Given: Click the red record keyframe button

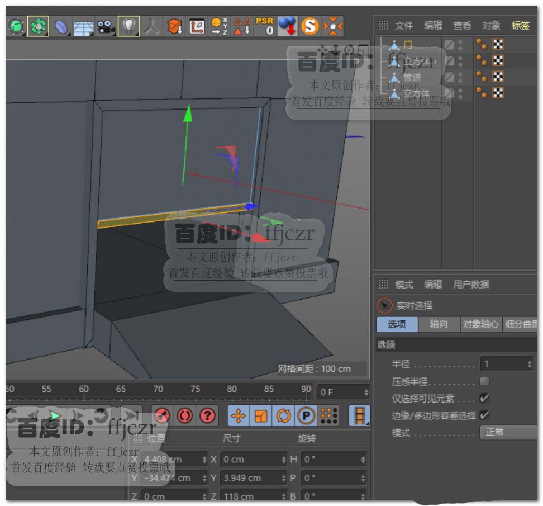Looking at the screenshot, I should pos(162,415).
